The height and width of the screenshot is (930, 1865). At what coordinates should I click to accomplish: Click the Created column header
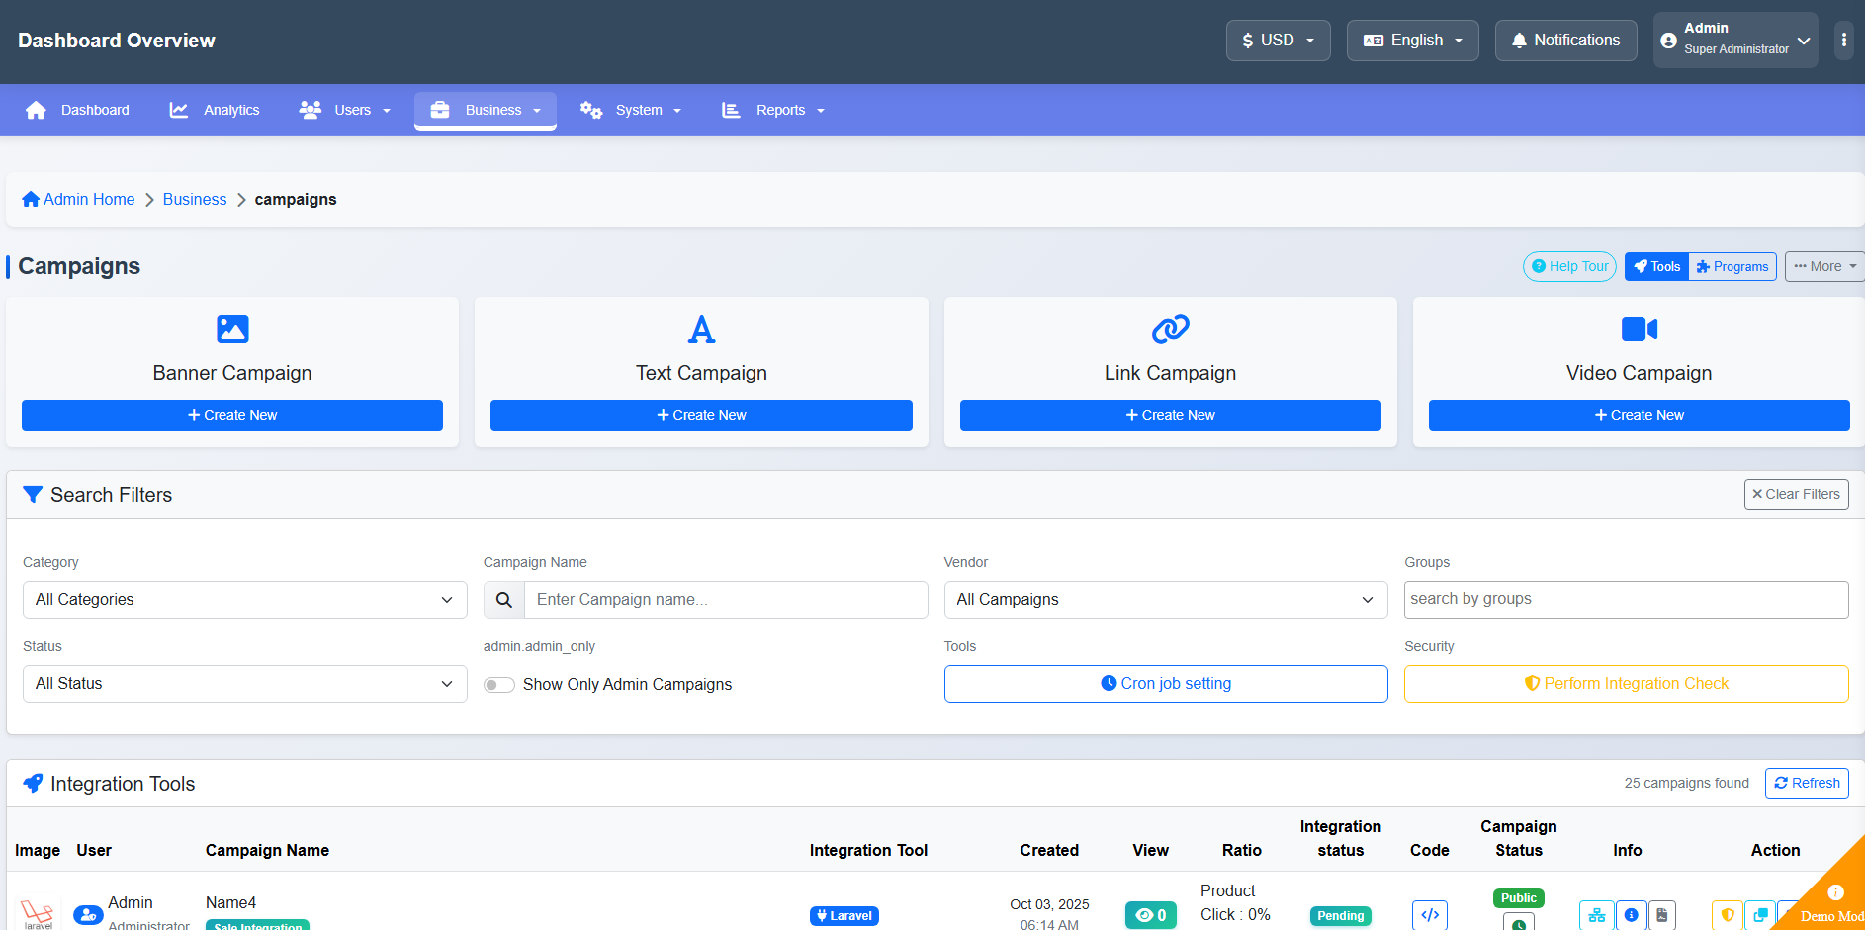pyautogui.click(x=1049, y=850)
